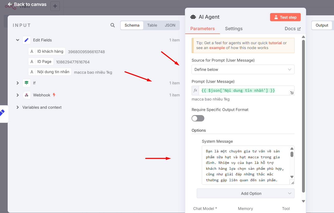Viewport: 334px width, 213px height.
Task: Click the System Message scroll up arrow
Action: (292, 149)
